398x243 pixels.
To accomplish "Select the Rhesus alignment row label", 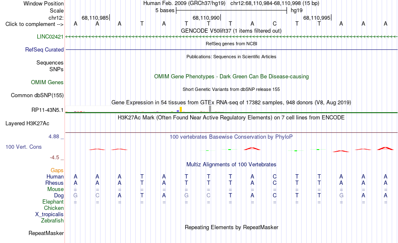I will click(54, 183).
